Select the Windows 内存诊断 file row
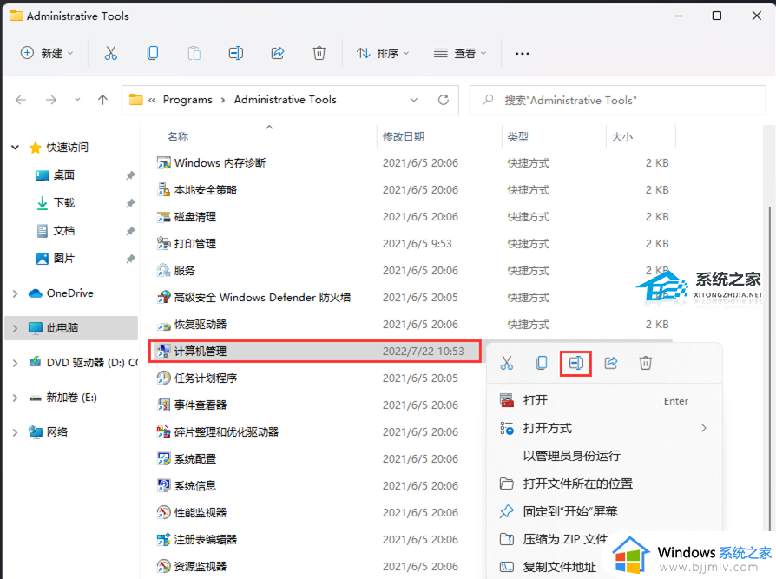Image resolution: width=776 pixels, height=579 pixels. coord(413,163)
